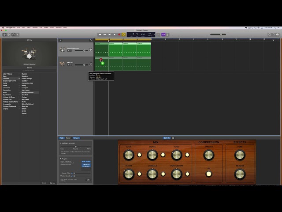Screen dimensions: 282x212
Task: Open the Media Browser button
Action: pos(278,34)
